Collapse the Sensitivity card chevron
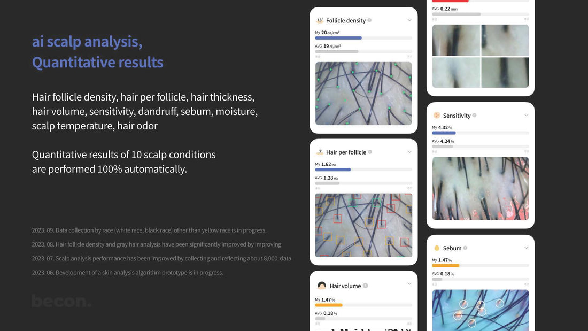588x331 pixels. pos(527,115)
